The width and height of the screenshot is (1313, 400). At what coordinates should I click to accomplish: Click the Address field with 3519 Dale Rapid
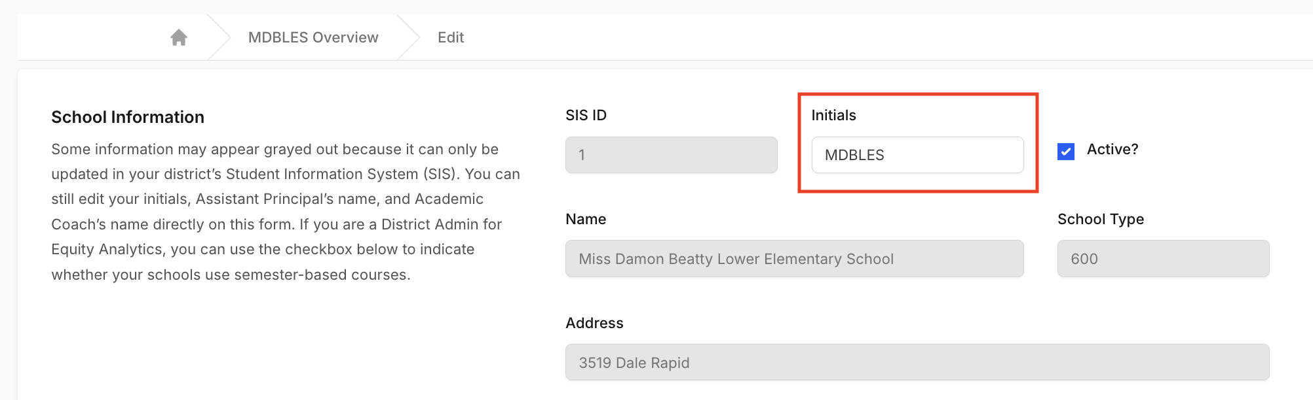[917, 363]
